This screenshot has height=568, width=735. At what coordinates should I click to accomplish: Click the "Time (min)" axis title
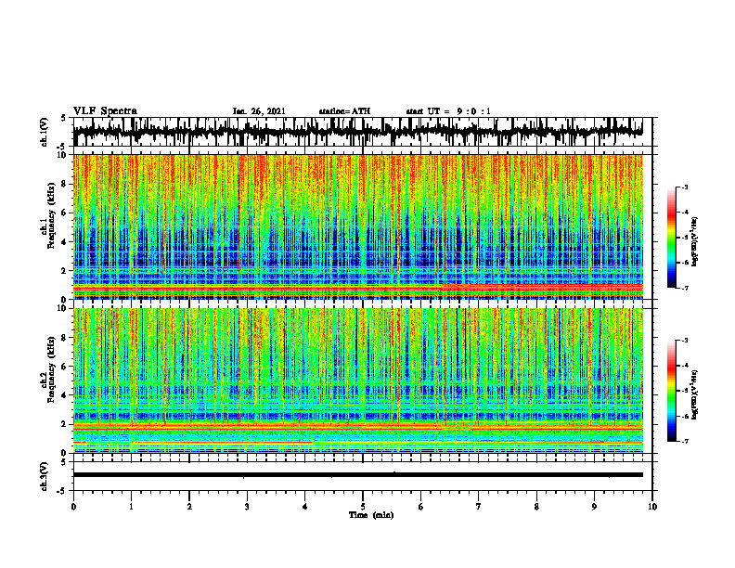(371, 515)
